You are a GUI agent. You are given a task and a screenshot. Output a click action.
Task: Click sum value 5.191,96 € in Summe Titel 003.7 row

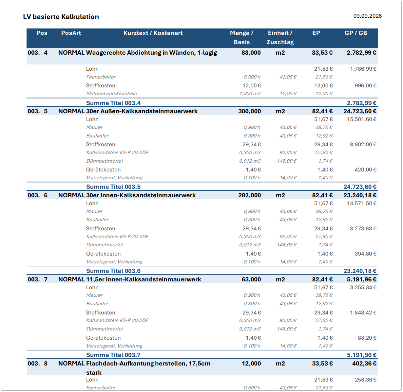362,355
